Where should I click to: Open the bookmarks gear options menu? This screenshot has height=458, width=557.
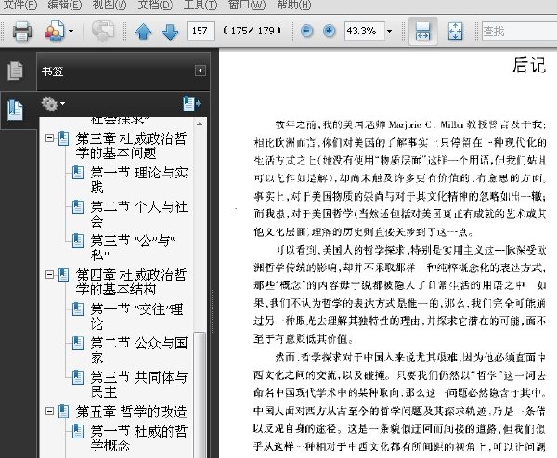pos(53,104)
